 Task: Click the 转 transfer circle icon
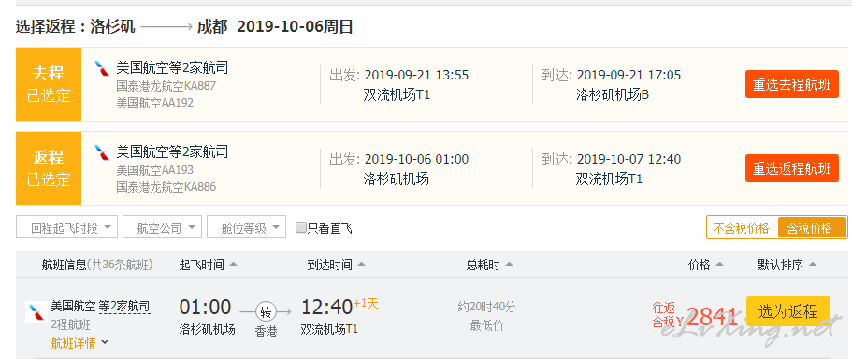point(267,311)
